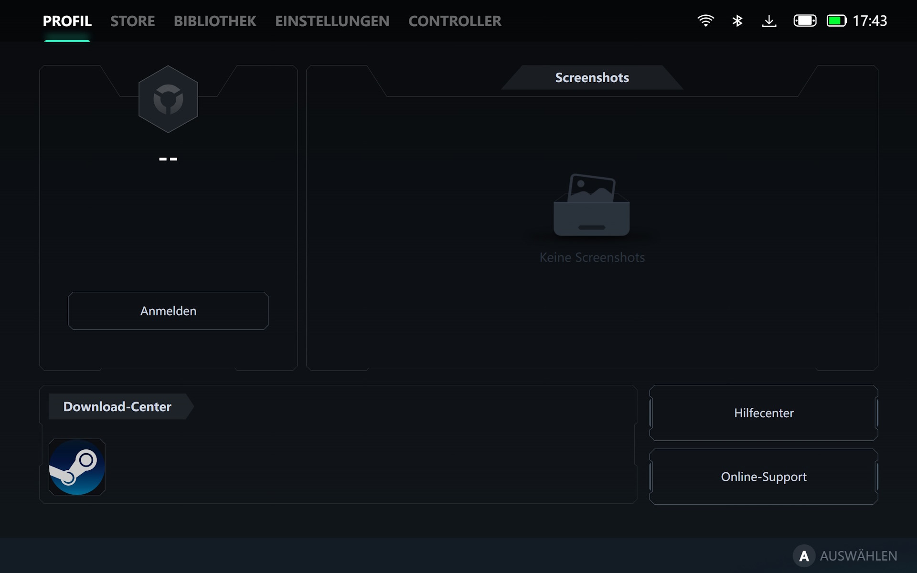Click the white controller battery icon
This screenshot has height=573, width=917.
tap(805, 21)
